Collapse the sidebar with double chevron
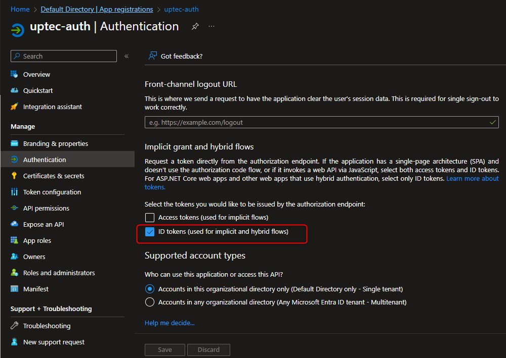Viewport: 506px width, 358px height. pyautogui.click(x=126, y=56)
